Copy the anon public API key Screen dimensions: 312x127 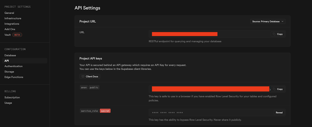[278, 89]
